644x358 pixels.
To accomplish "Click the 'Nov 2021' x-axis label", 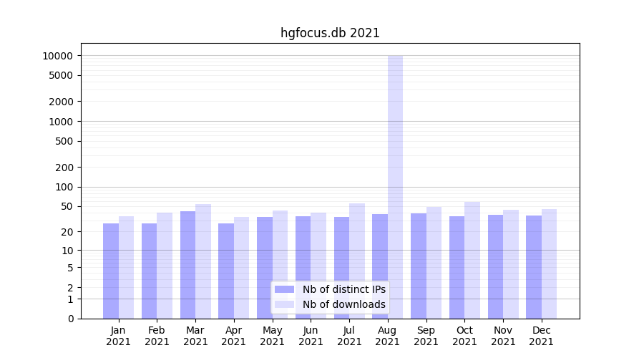I will point(503,336).
